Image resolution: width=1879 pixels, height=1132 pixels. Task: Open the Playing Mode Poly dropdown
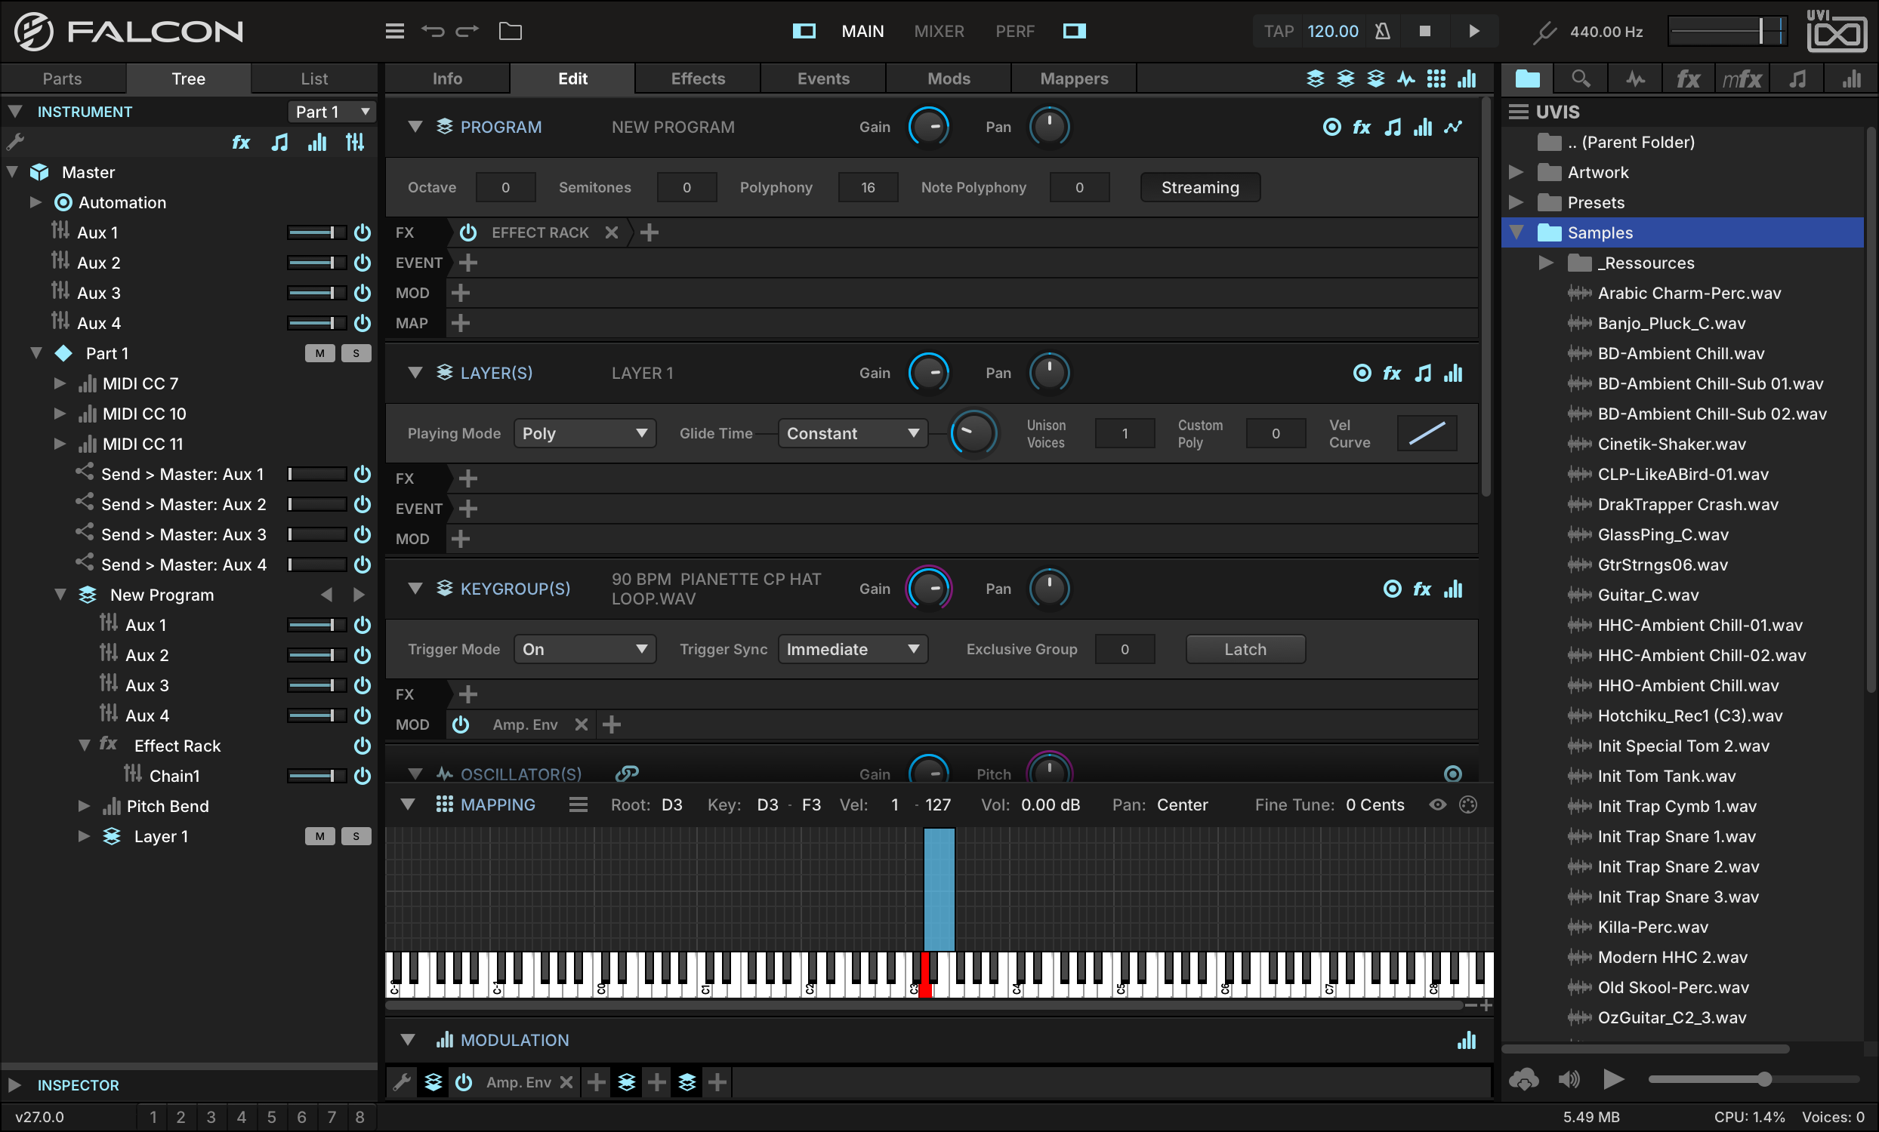(584, 433)
